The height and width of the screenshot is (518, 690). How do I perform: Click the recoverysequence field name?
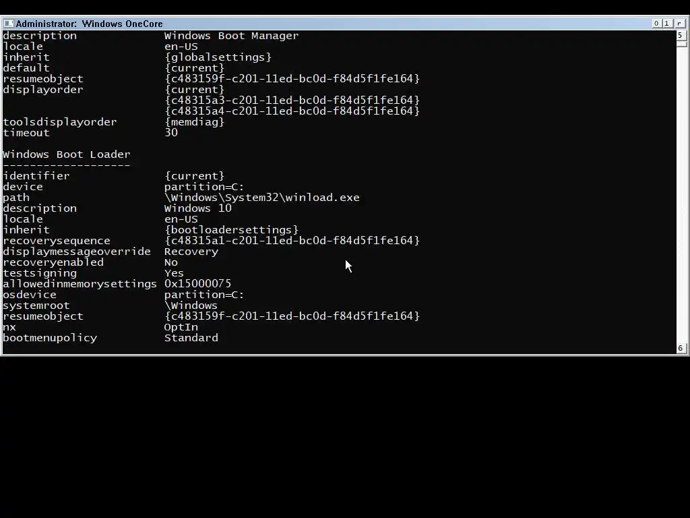(x=57, y=241)
